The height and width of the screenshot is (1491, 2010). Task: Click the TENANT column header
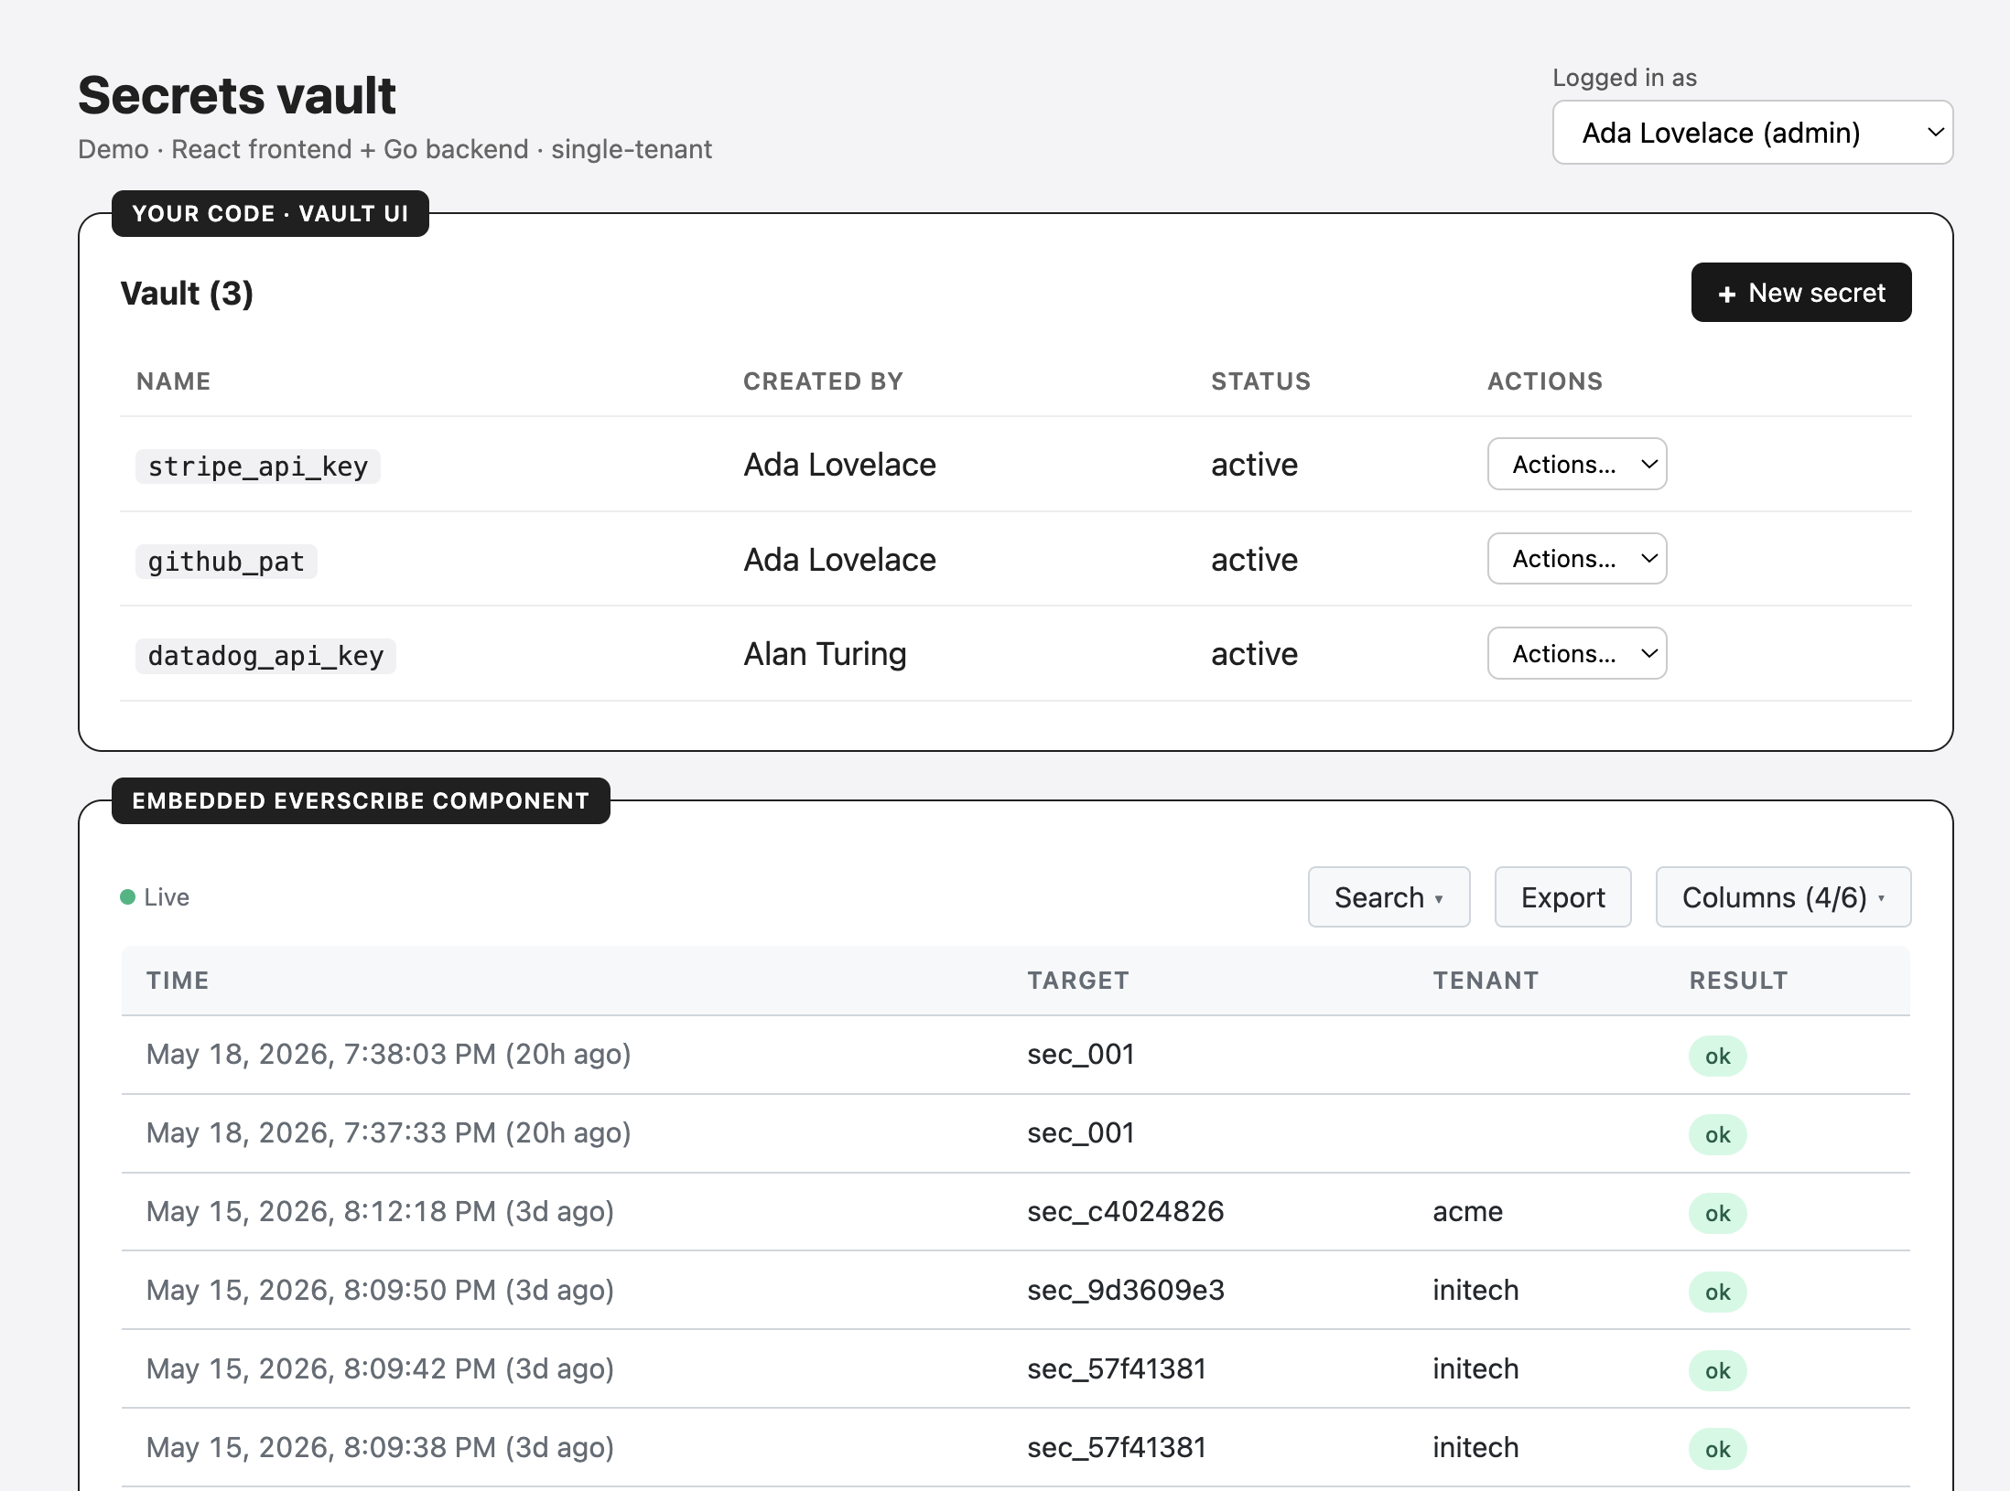[x=1486, y=981]
